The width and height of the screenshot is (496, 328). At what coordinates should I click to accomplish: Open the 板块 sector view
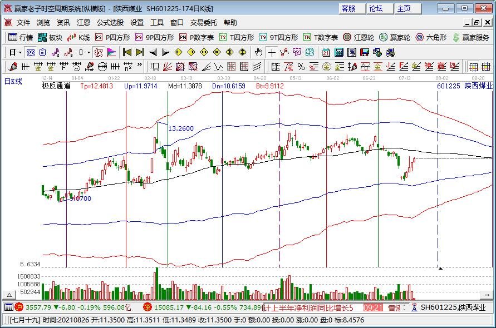pos(50,38)
